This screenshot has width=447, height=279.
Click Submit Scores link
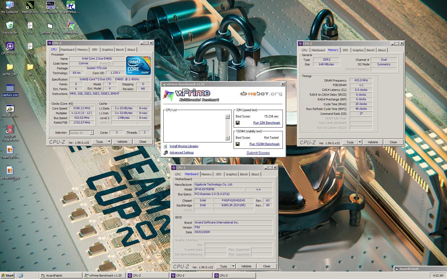click(x=258, y=153)
